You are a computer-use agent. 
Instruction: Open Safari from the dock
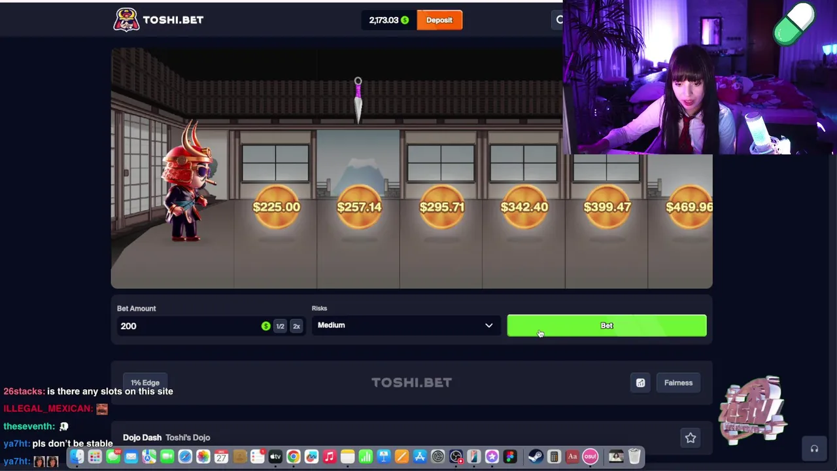pyautogui.click(x=185, y=457)
